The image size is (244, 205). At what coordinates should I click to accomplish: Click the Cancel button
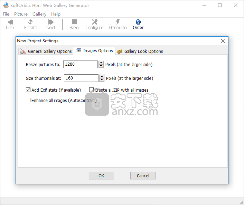click(143, 176)
